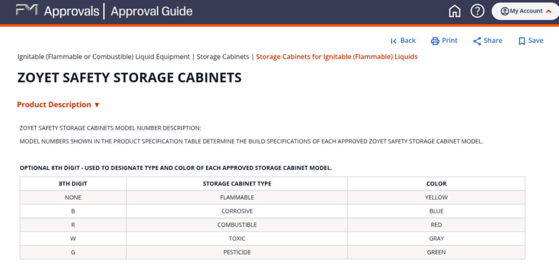Screen dimensions: 559x273
Task: Select the PESTICIDE cell
Action: (237, 252)
